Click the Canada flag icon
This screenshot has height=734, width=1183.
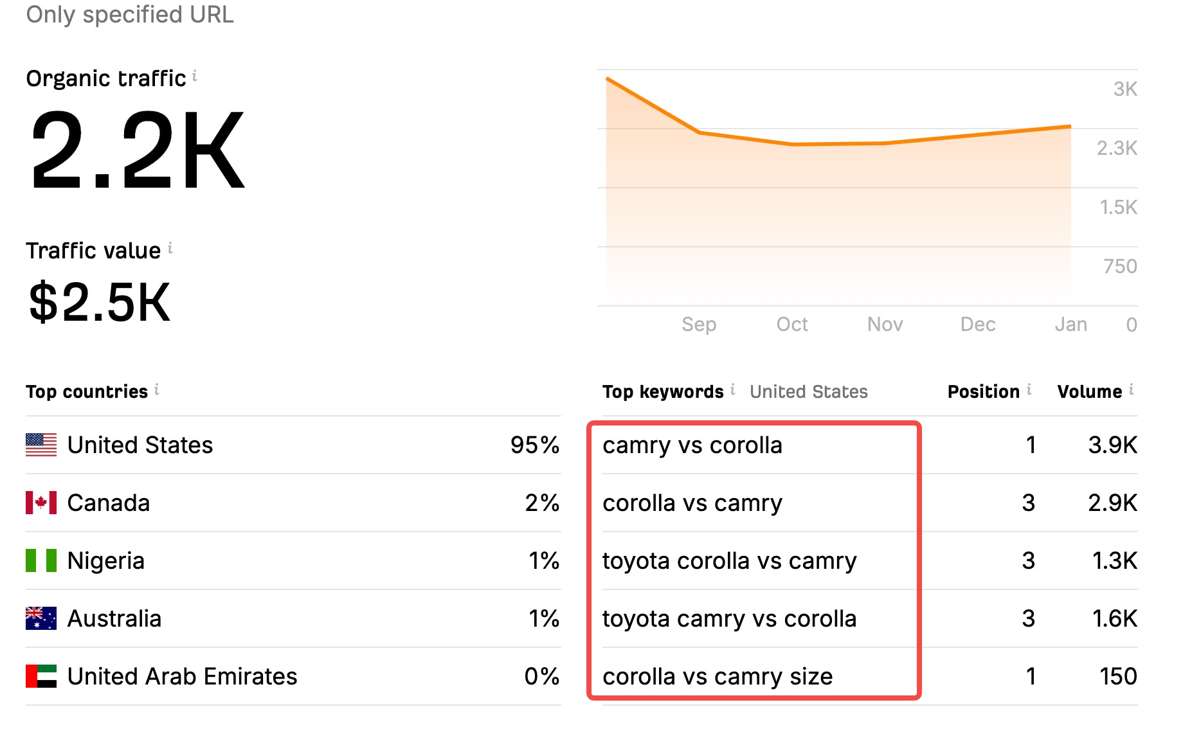(41, 503)
